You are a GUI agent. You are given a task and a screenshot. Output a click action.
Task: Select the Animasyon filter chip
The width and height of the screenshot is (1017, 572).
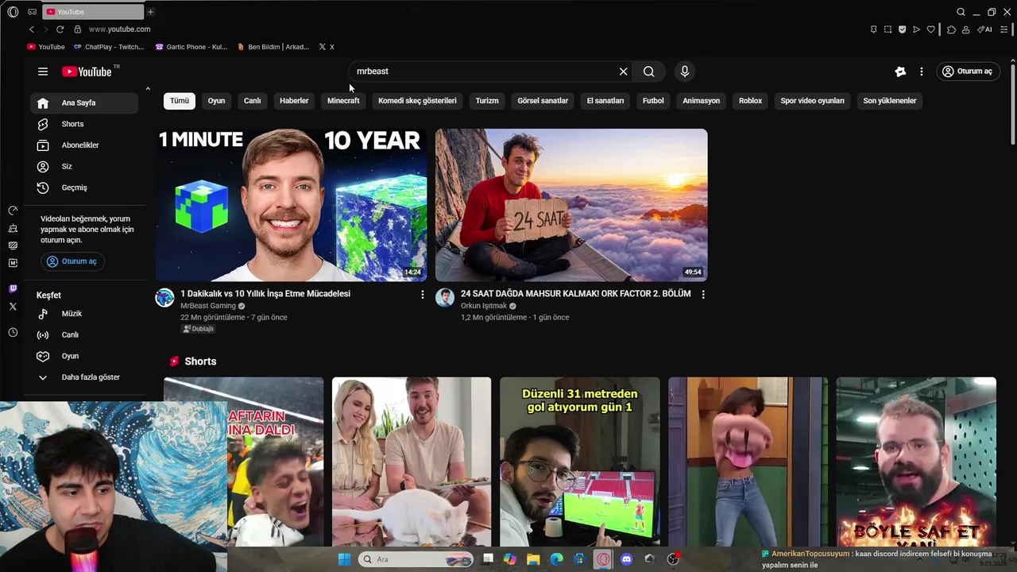[x=701, y=101]
